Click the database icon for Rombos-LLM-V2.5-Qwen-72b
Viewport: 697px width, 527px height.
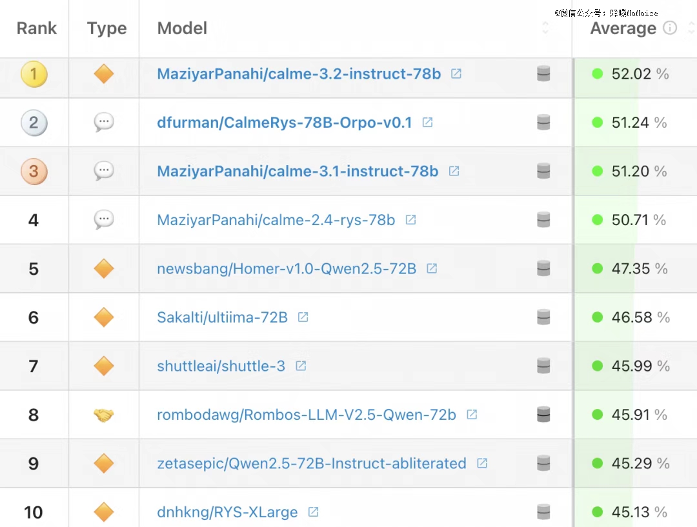[x=543, y=415]
